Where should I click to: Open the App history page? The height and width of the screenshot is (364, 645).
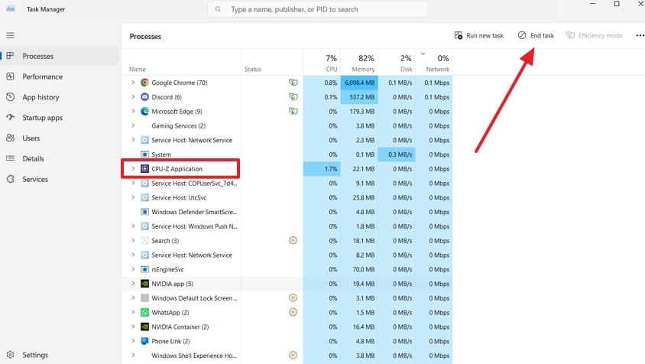coord(60,97)
